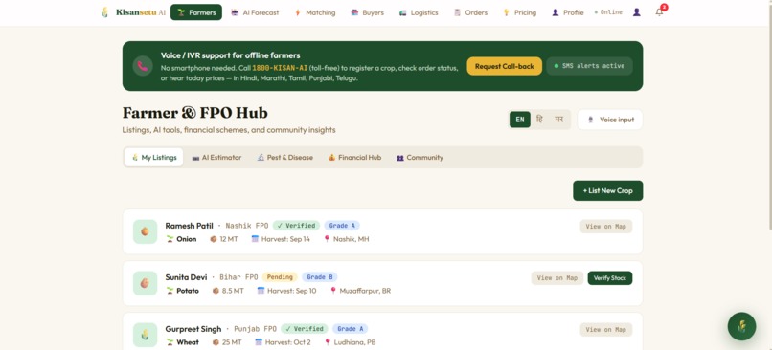Image resolution: width=772 pixels, height=350 pixels.
Task: Open the user account icon in header
Action: [637, 12]
